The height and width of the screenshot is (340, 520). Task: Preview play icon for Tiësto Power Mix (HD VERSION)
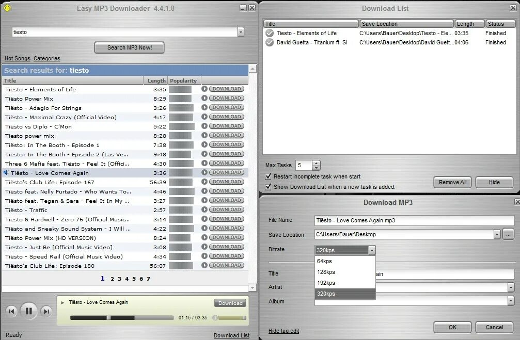(x=204, y=237)
